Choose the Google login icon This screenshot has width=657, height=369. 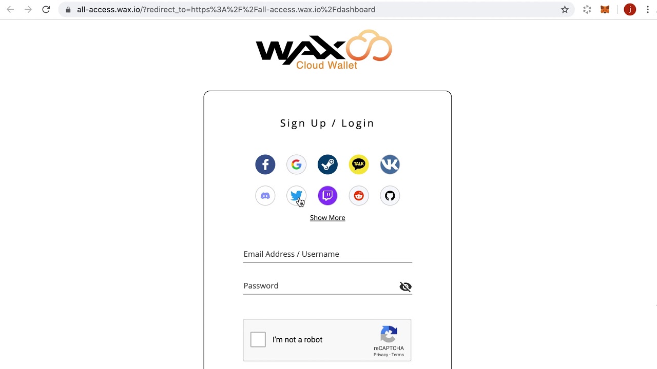pyautogui.click(x=296, y=165)
